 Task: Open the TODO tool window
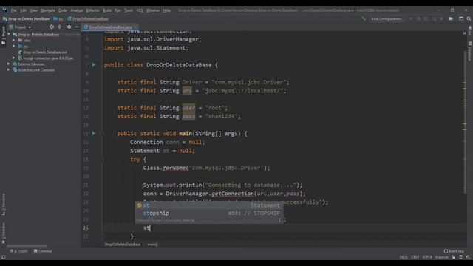point(18,251)
